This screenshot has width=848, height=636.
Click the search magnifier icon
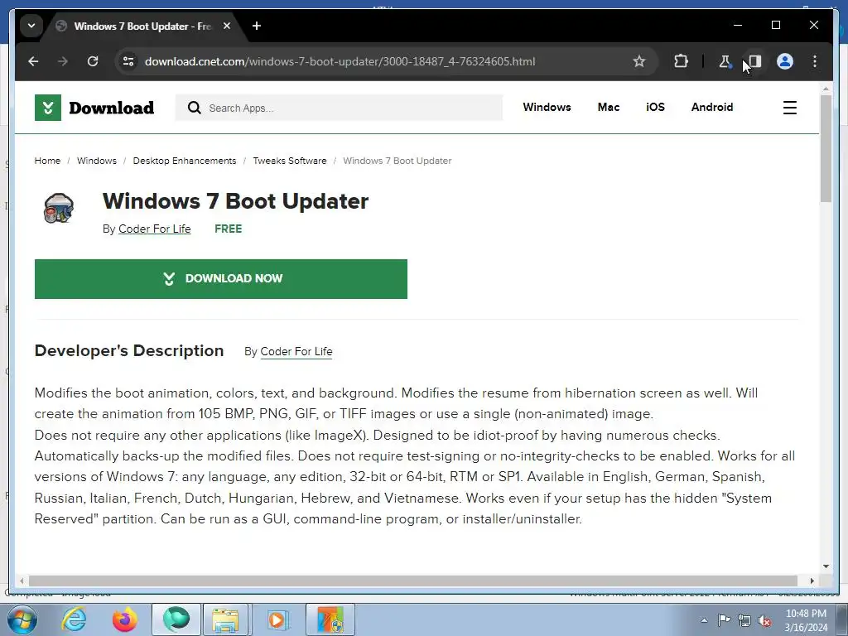(x=194, y=108)
